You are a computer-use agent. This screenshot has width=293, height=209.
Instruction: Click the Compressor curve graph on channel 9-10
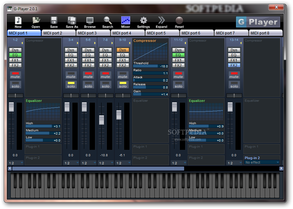pyautogui.click(x=151, y=51)
